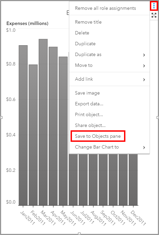Viewport: 159px width, 235px height.
Task: Expand the Change Bar Chart to arrow
Action: click(x=144, y=148)
